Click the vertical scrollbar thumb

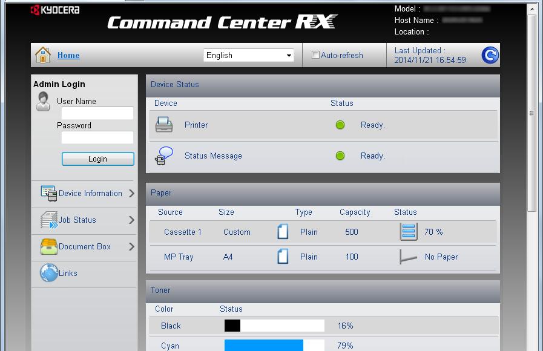(531, 113)
